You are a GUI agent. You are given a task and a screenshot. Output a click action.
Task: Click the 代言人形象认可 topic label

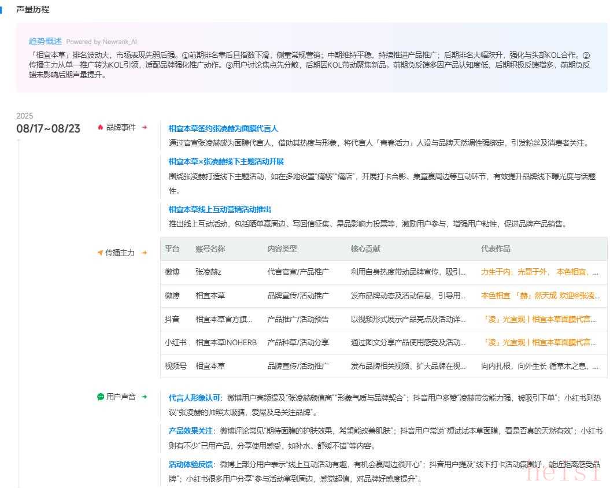coord(194,398)
